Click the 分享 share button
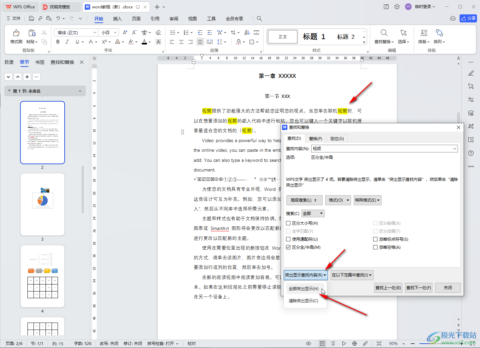Image resolution: width=480 pixels, height=348 pixels. 468,18
